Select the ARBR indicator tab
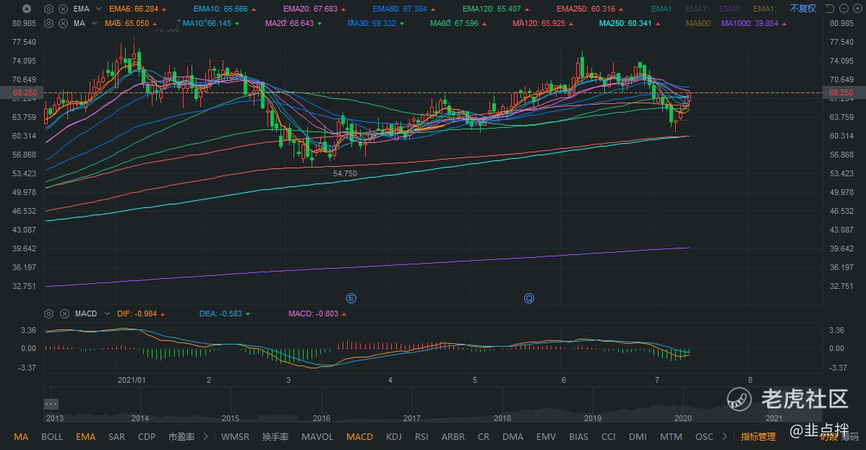This screenshot has height=450, width=866. [x=453, y=437]
